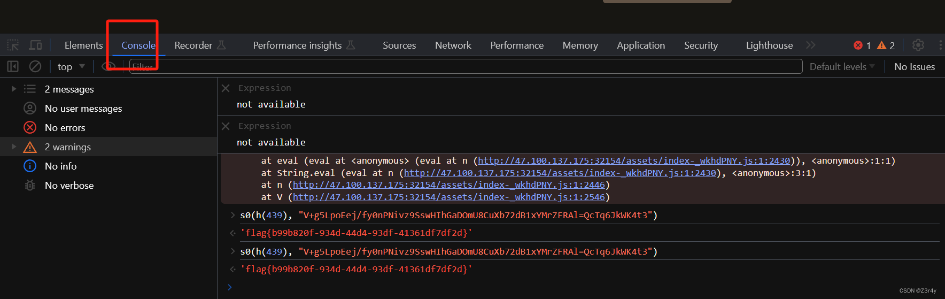Image resolution: width=945 pixels, height=299 pixels.
Task: Click the warning triangle icon in sidebar
Action: [30, 147]
